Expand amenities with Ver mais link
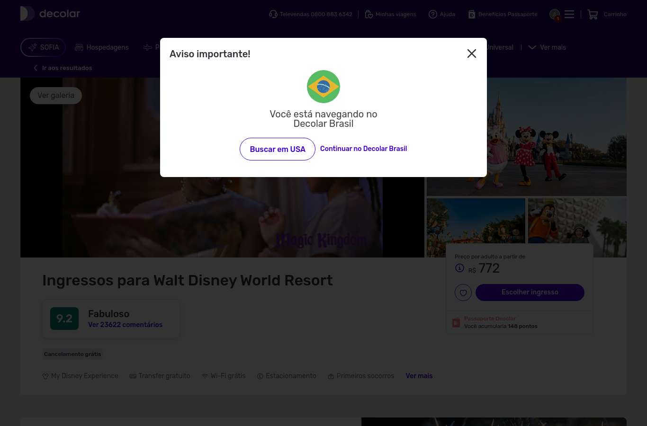This screenshot has width=647, height=426. tap(419, 376)
